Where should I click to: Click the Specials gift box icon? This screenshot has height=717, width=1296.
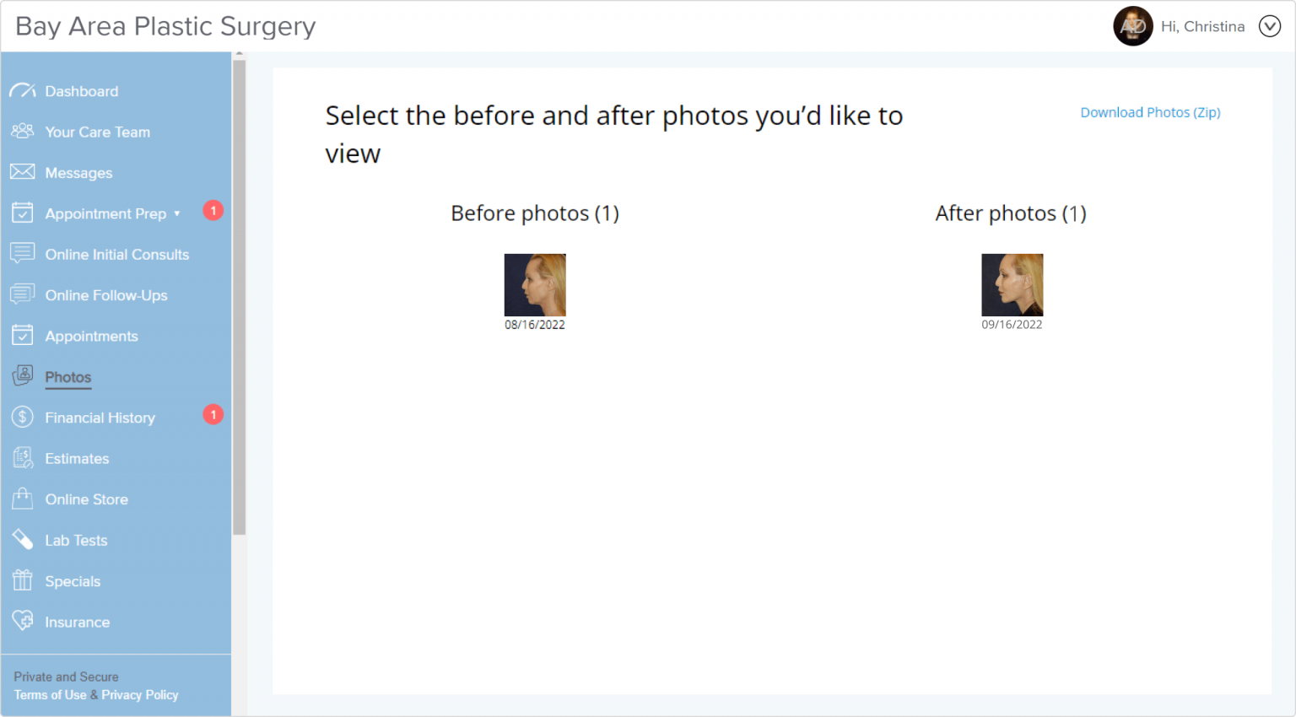[23, 580]
